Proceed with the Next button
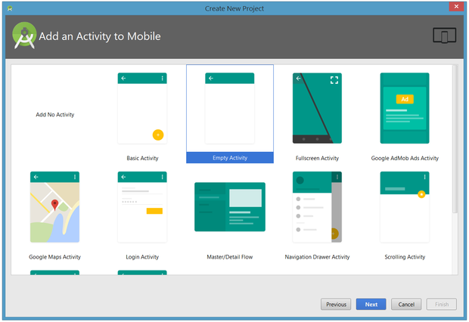This screenshot has width=469, height=322. [x=371, y=305]
